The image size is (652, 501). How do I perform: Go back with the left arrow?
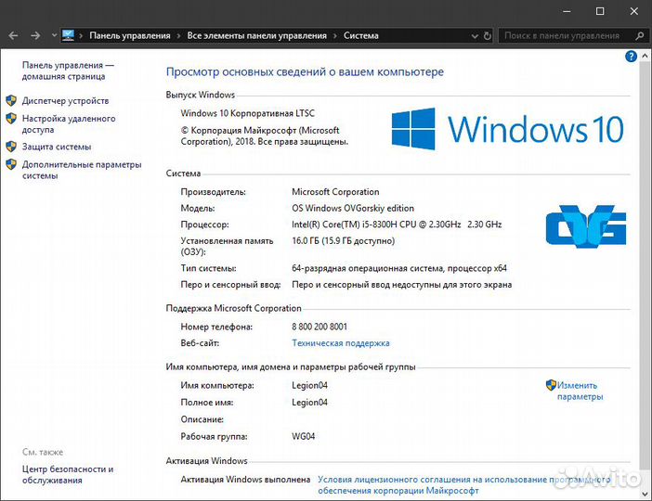[x=13, y=36]
